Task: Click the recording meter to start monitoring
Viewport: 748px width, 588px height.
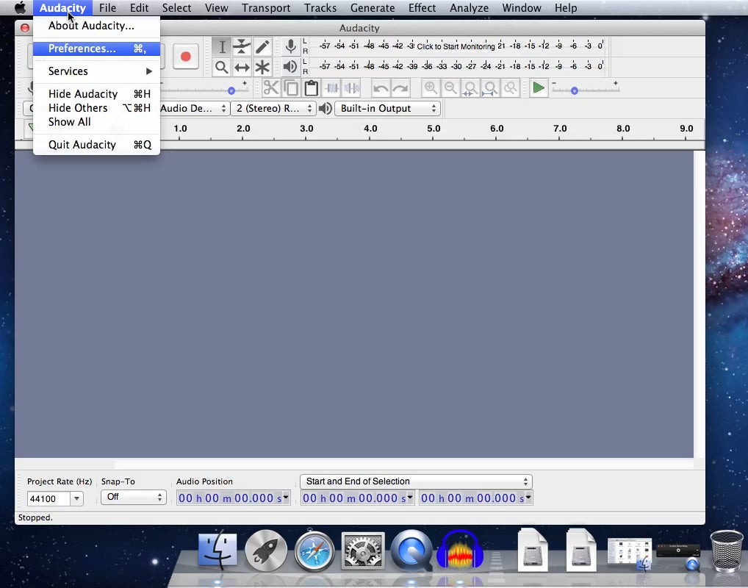Action: click(x=456, y=46)
